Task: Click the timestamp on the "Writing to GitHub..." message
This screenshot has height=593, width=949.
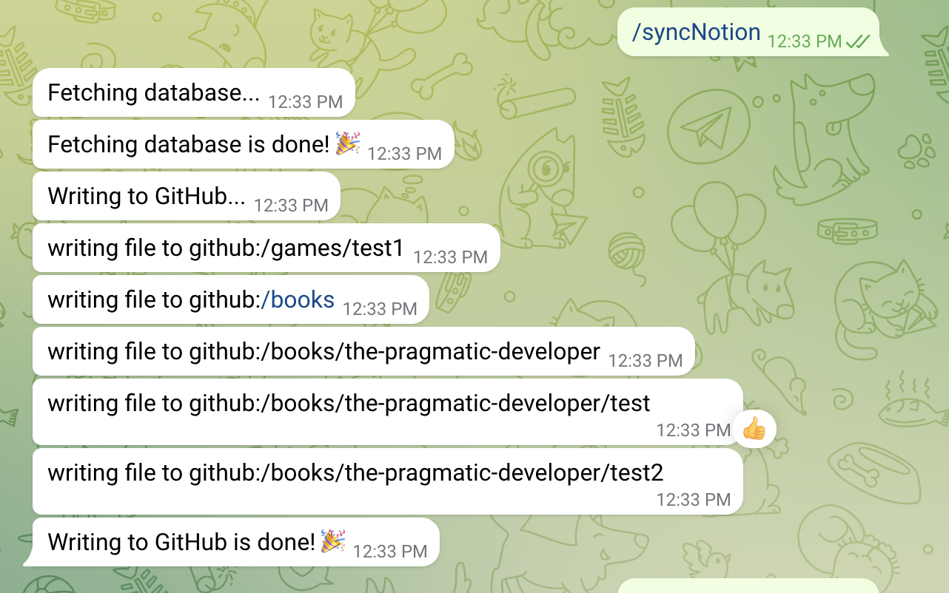Action: coord(291,206)
